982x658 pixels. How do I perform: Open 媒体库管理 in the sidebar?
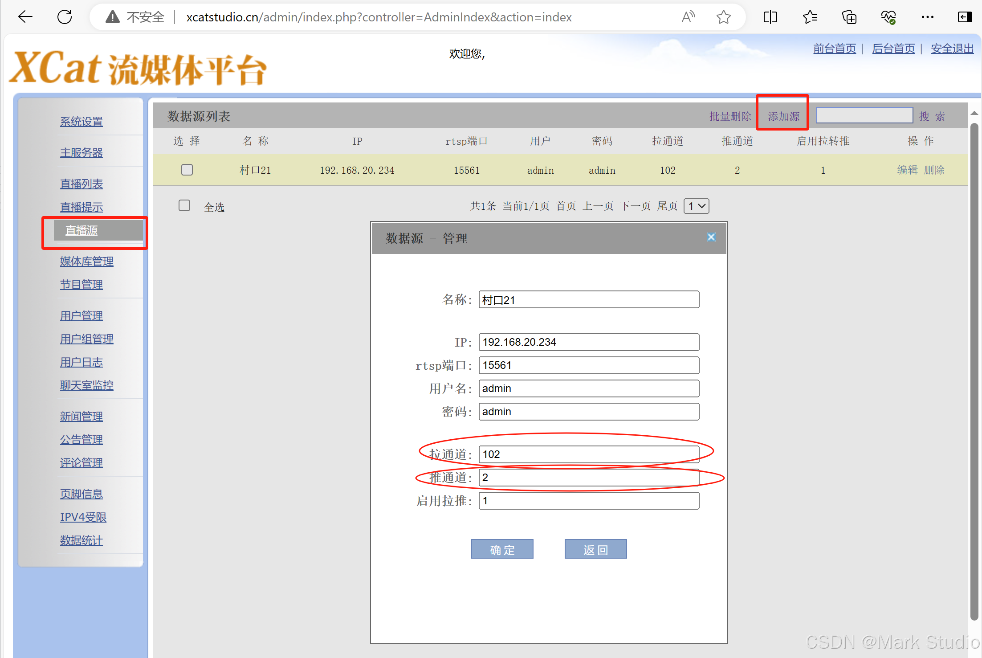[x=86, y=262]
